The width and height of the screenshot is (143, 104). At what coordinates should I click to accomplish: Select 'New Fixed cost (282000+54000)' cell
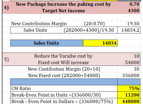point(64,75)
